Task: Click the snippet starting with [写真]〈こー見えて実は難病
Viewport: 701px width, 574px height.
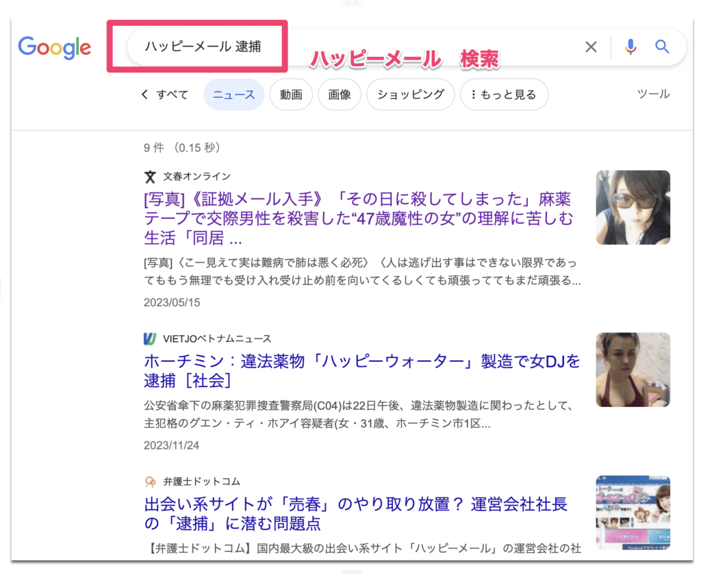Action: pyautogui.click(x=363, y=271)
